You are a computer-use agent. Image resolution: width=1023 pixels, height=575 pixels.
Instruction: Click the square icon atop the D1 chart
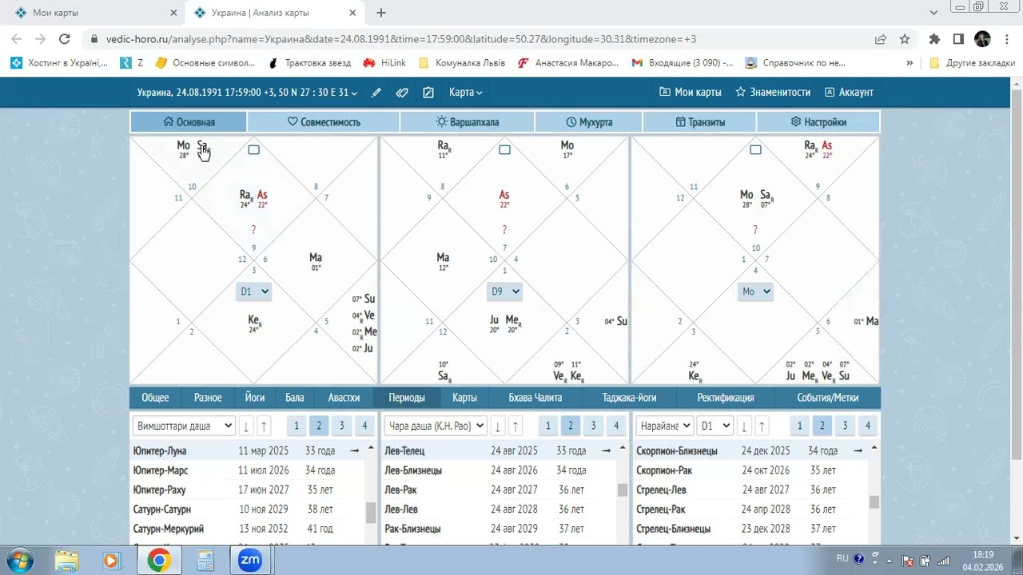(253, 149)
